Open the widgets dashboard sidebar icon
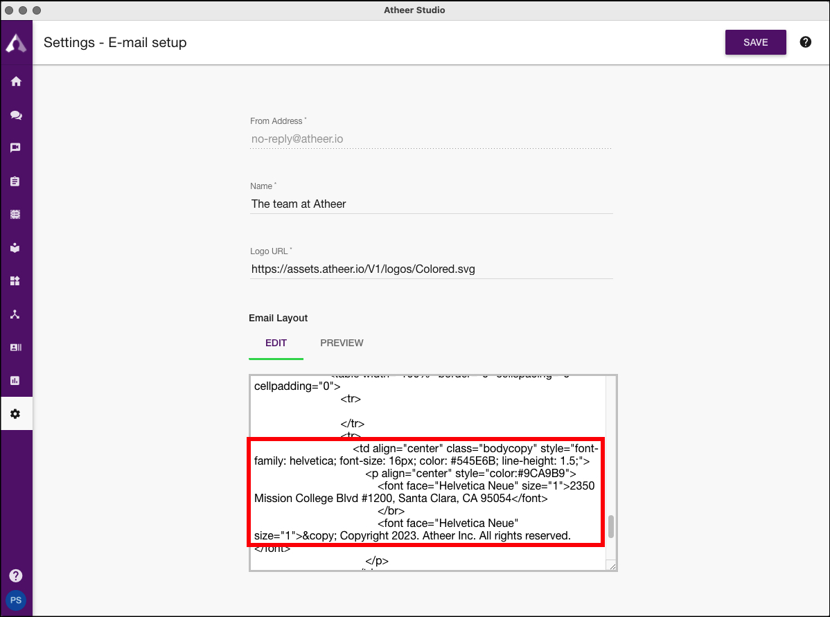Viewport: 830px width, 617px height. coord(15,281)
